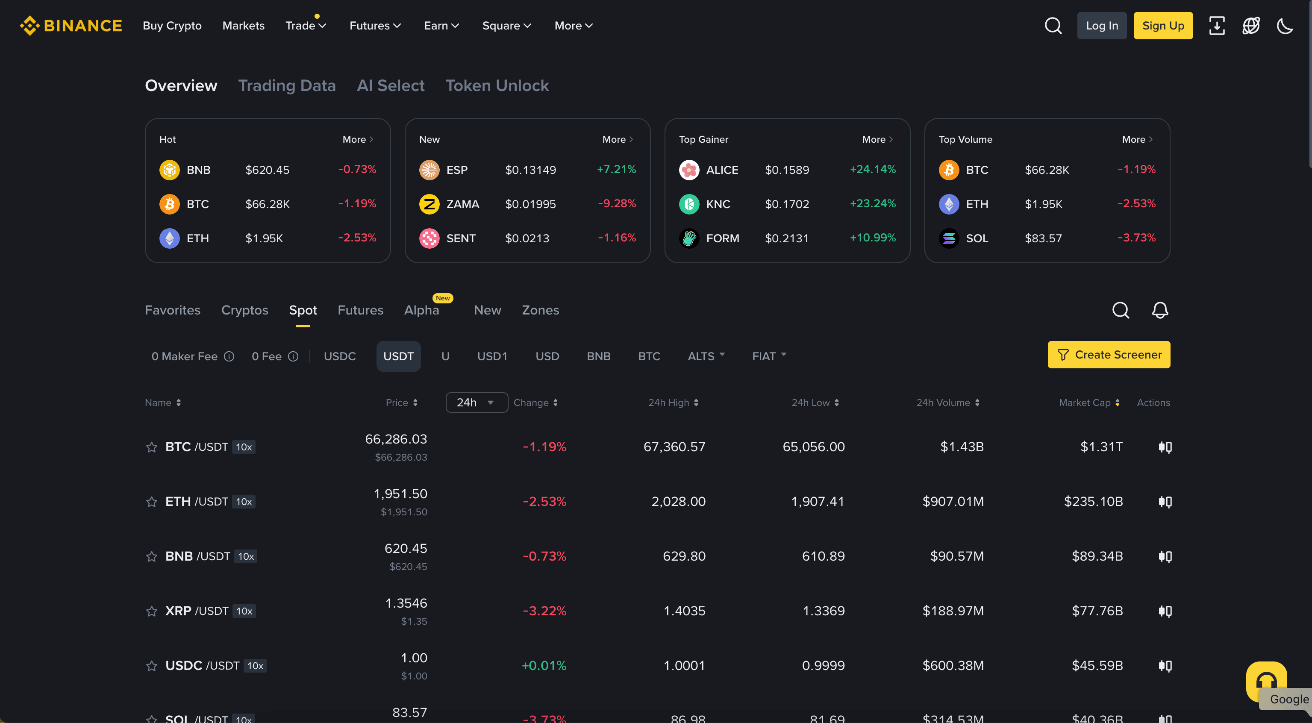Open the Markets menu item
This screenshot has width=1312, height=723.
click(x=243, y=25)
